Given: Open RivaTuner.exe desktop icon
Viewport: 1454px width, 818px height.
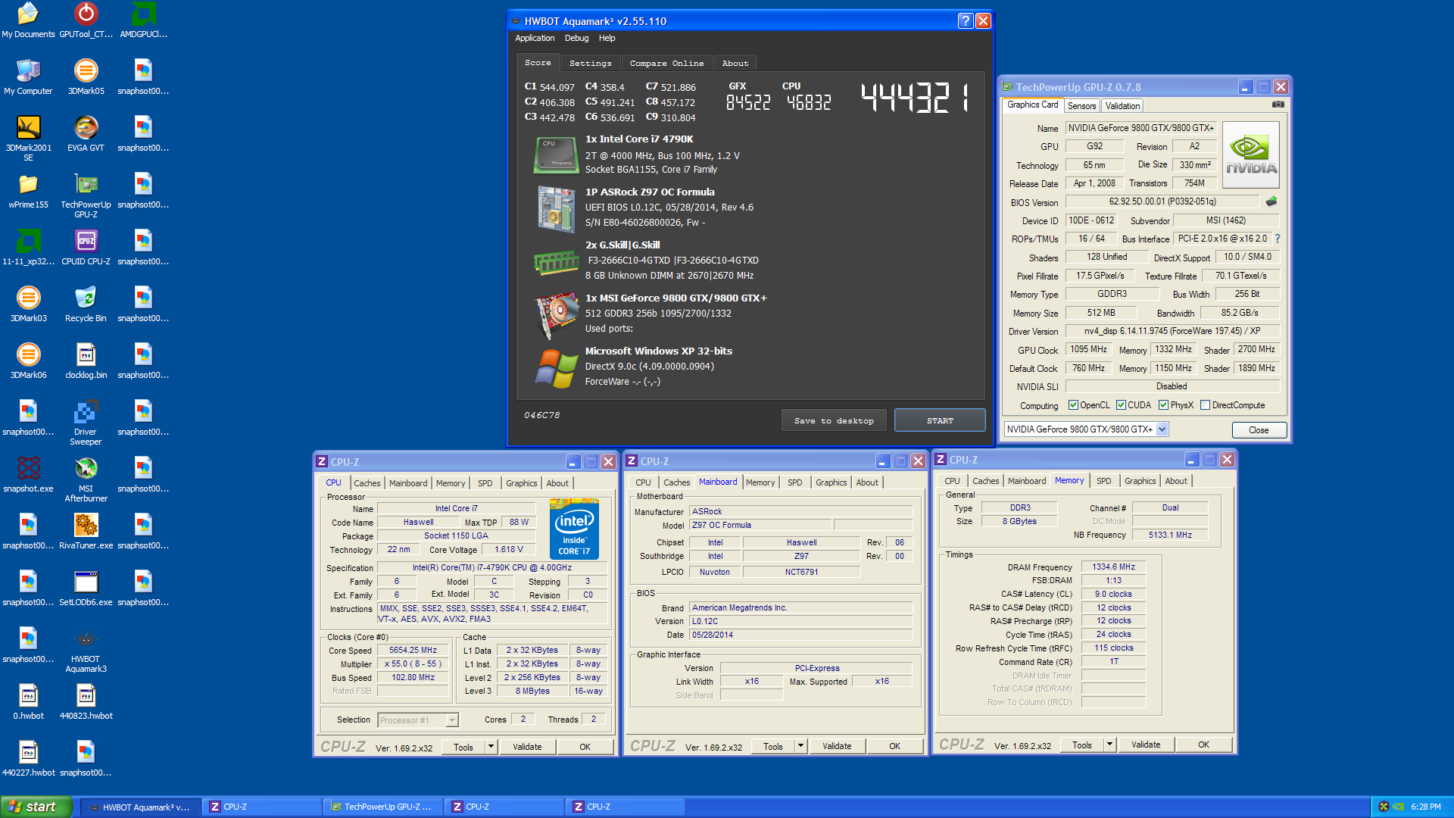Looking at the screenshot, I should (x=86, y=532).
